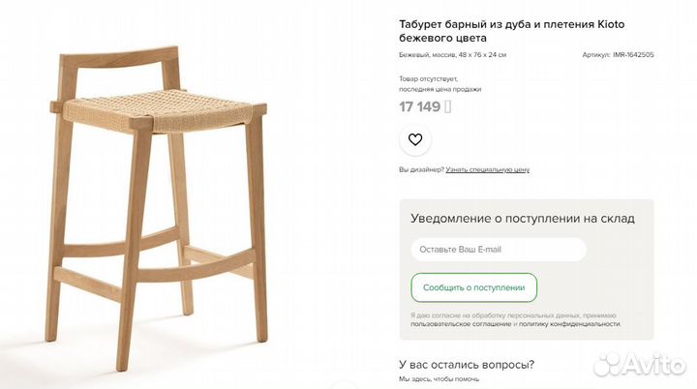This screenshot has width=697, height=389.
Task: Click the "Сообщить о поступлении" button
Action: click(x=473, y=287)
